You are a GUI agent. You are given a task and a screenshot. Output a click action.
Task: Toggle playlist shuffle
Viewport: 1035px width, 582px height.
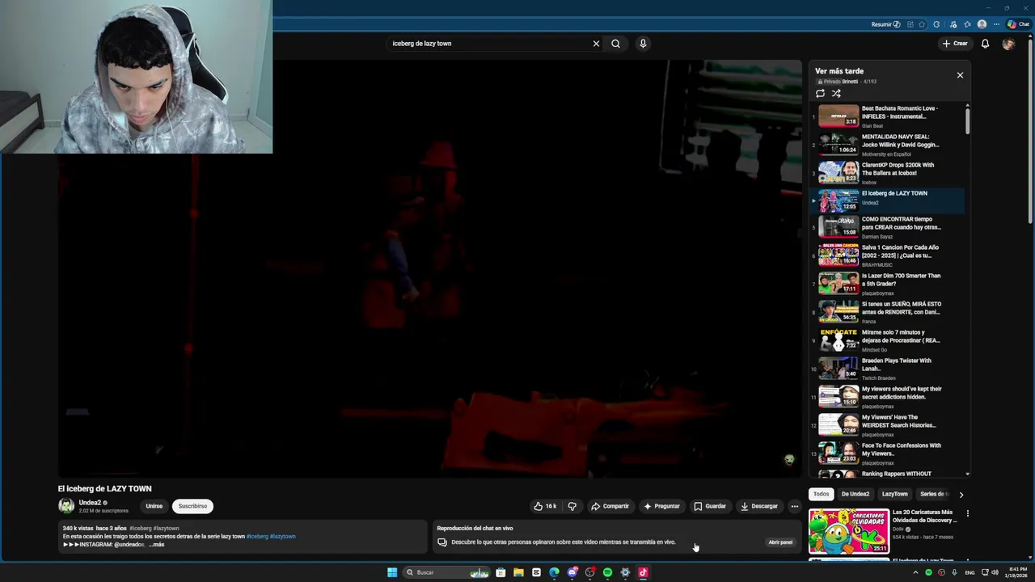836,94
